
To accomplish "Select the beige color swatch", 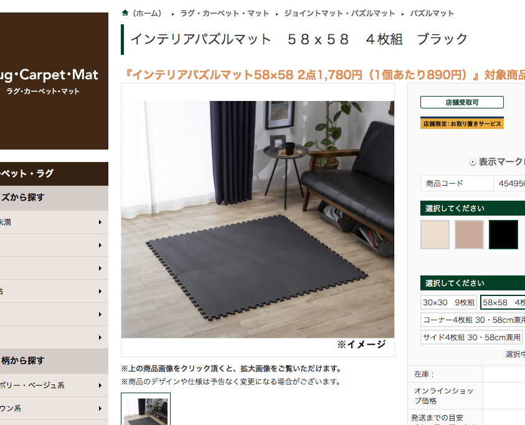I will (435, 234).
